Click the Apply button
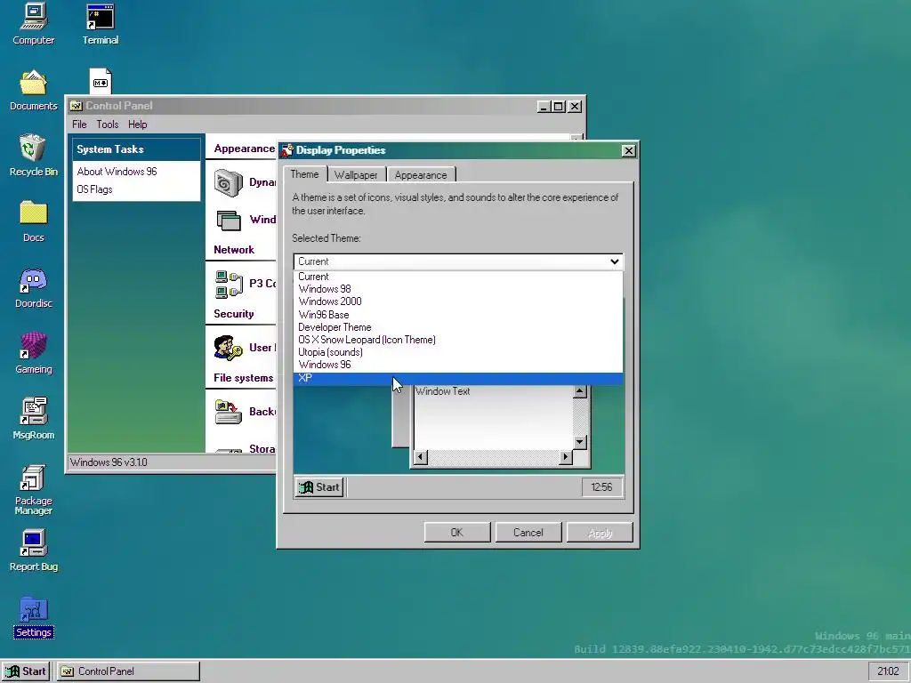The image size is (911, 683). pos(600,533)
